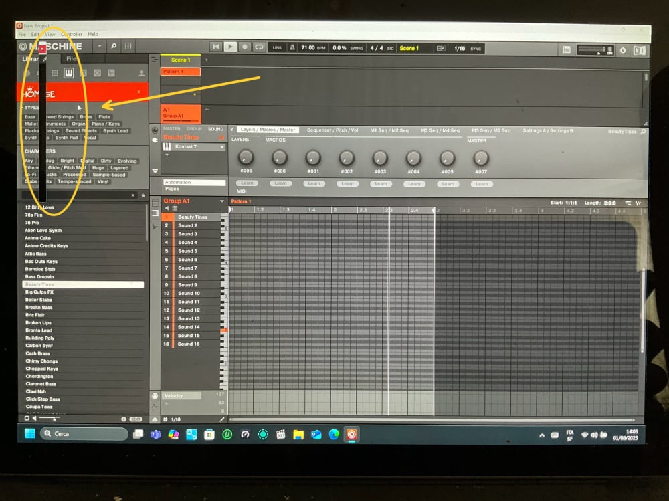Open the M1 Seq / M2 Seq page
The height and width of the screenshot is (501, 669).
(389, 130)
